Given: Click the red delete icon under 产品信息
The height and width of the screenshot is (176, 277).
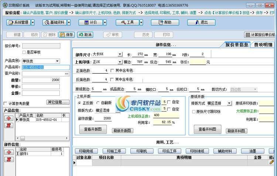Looking at the screenshot, I should click(x=7, y=125).
